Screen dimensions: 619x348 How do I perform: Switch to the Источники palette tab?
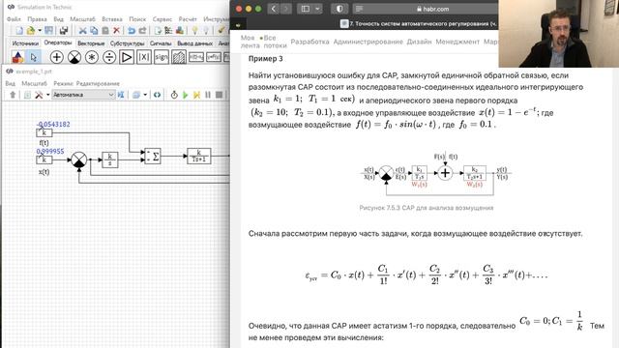pos(25,43)
